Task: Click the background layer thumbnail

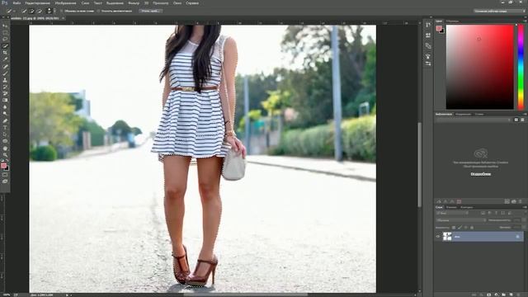Action: tap(447, 237)
